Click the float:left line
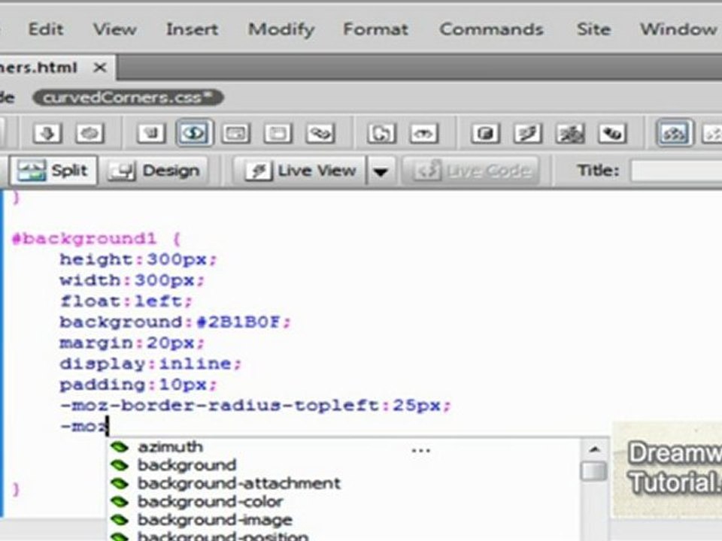722x541 pixels. (126, 302)
